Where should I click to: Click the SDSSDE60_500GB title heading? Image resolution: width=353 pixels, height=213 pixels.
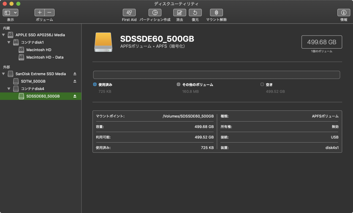157,39
